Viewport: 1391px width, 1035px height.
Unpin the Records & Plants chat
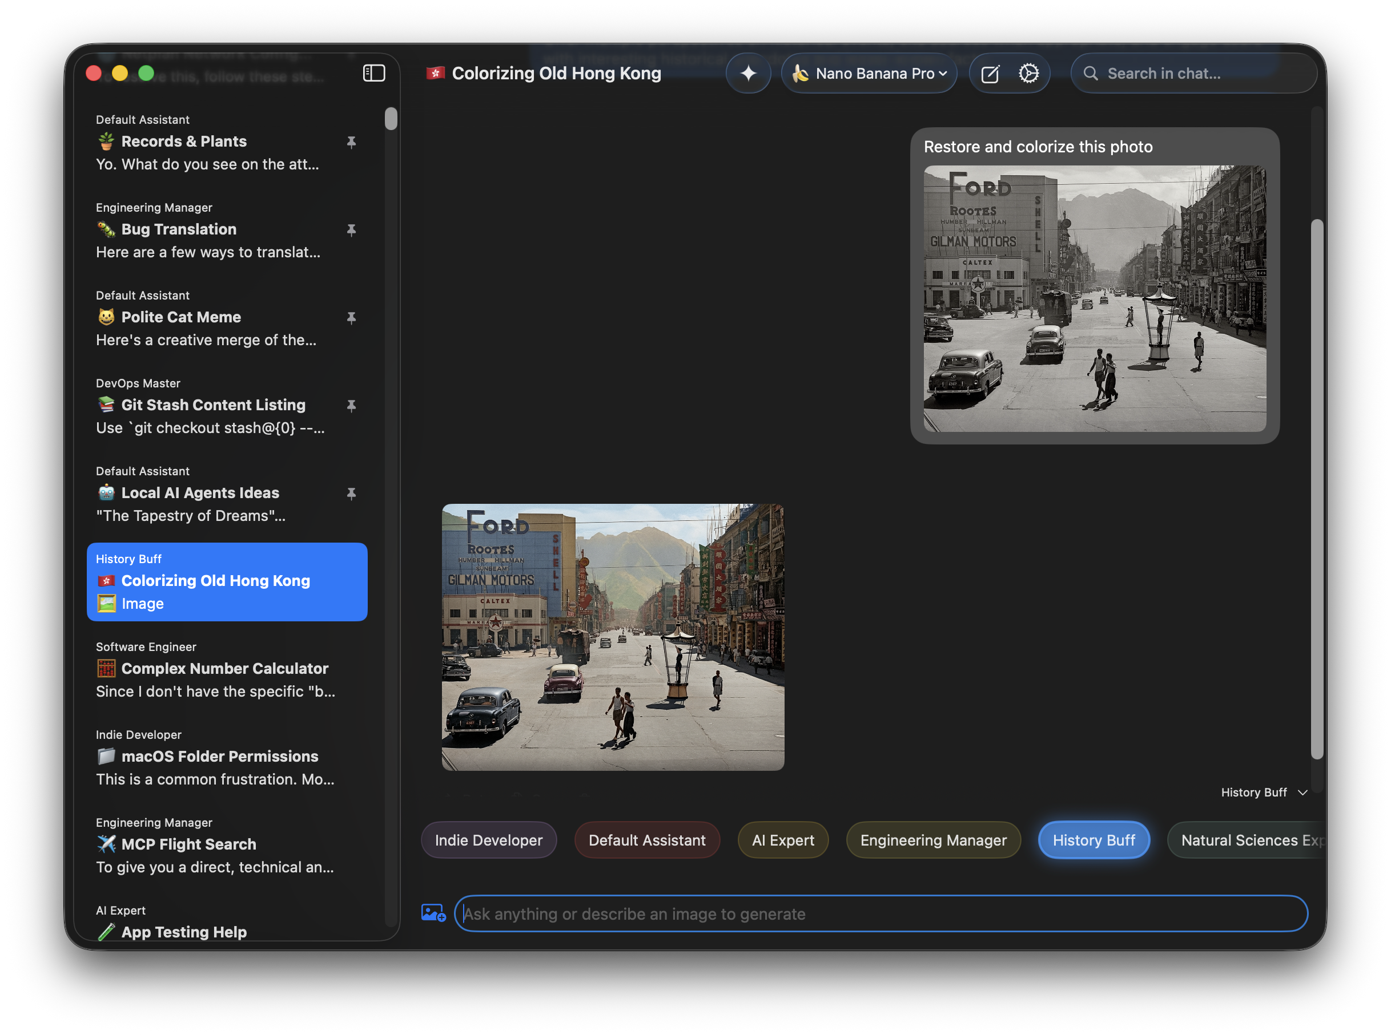(351, 142)
